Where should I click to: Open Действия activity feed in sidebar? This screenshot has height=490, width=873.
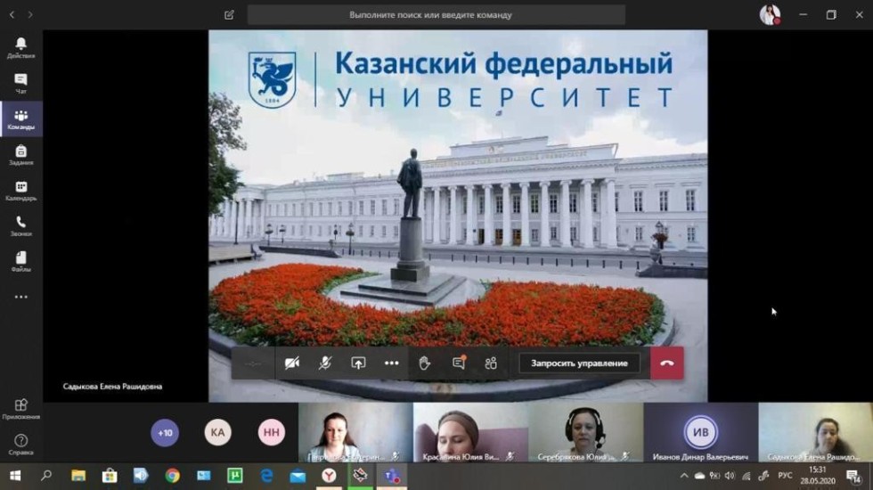(21, 48)
